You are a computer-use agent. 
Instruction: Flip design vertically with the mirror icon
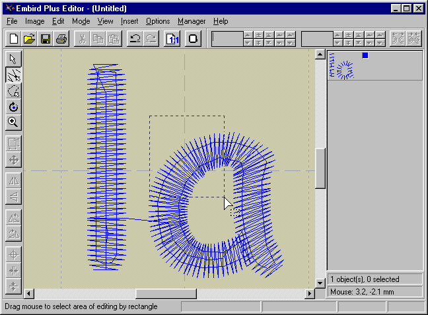click(x=13, y=197)
